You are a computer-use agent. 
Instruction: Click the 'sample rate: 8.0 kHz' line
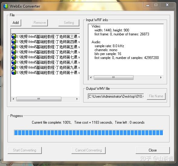(x=109, y=46)
